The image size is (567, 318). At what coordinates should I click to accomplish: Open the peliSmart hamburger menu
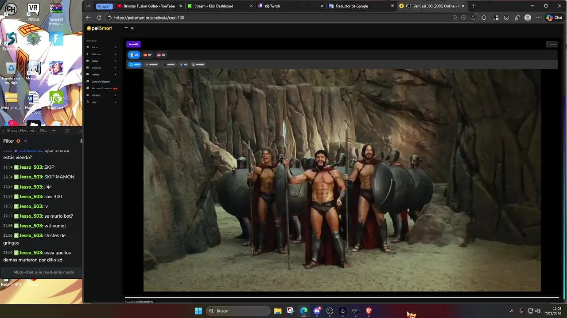(126, 28)
